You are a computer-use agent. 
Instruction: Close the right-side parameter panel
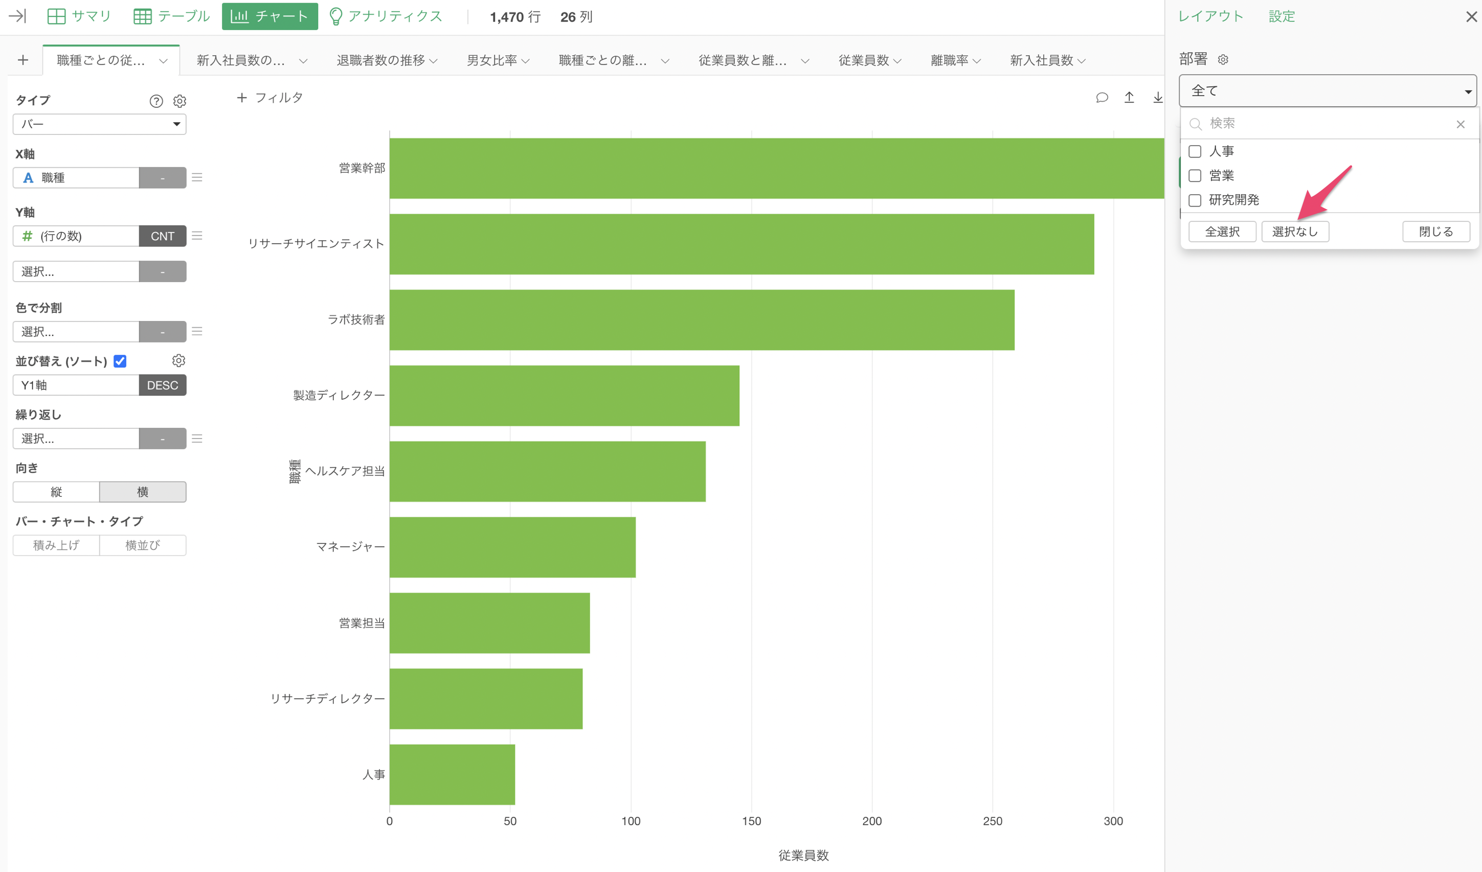1471,16
